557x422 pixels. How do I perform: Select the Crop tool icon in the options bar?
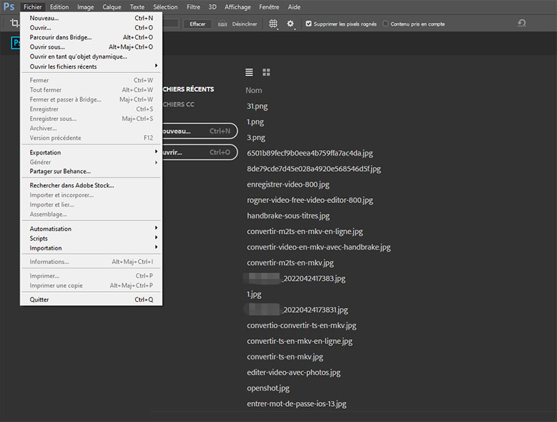pyautogui.click(x=14, y=23)
